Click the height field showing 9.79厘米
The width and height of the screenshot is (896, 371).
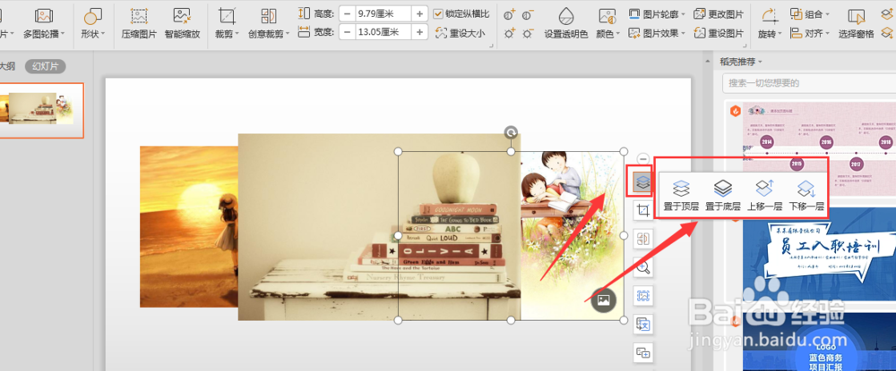tap(383, 13)
